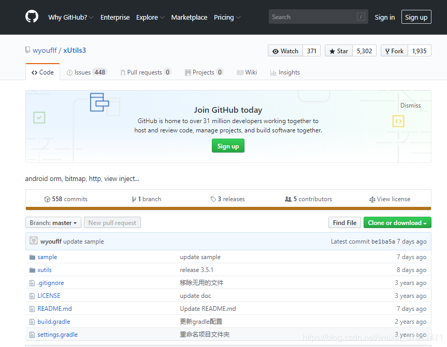Switch to the Code tab

(43, 72)
